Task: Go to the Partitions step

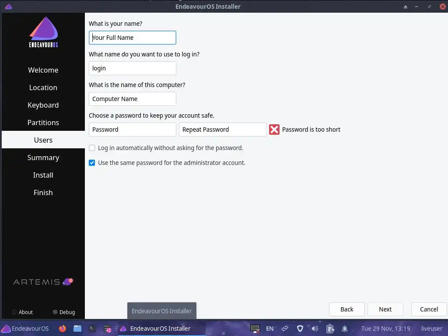Action: coord(43,122)
